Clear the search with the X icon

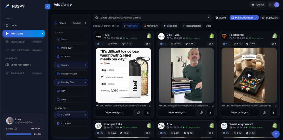tap(208, 18)
